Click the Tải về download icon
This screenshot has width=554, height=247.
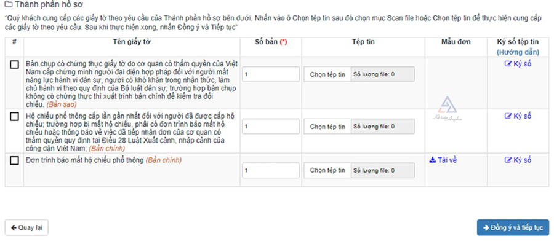coord(432,160)
